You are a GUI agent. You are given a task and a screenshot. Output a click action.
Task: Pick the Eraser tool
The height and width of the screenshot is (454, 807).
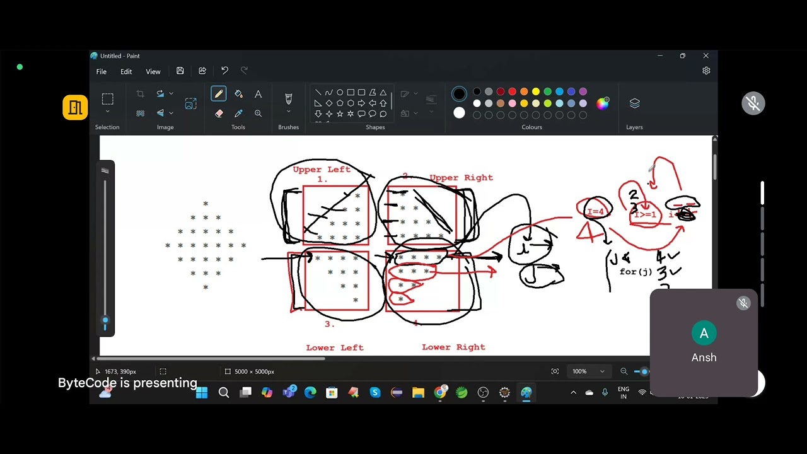coord(219,113)
